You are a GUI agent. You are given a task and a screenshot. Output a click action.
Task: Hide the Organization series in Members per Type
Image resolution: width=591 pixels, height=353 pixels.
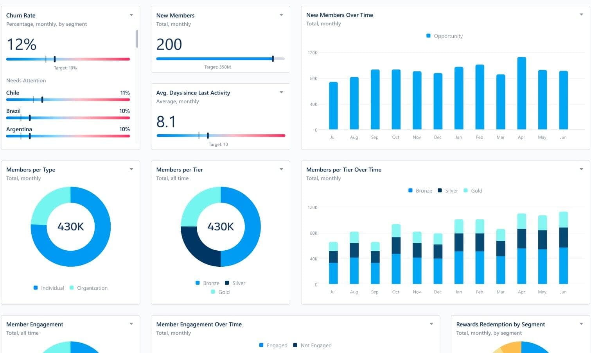coord(88,288)
